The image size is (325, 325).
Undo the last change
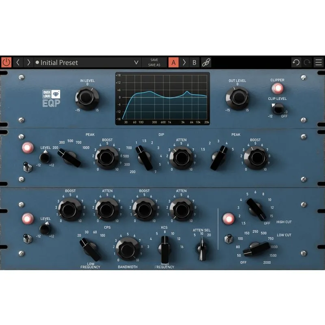[x=296, y=63]
